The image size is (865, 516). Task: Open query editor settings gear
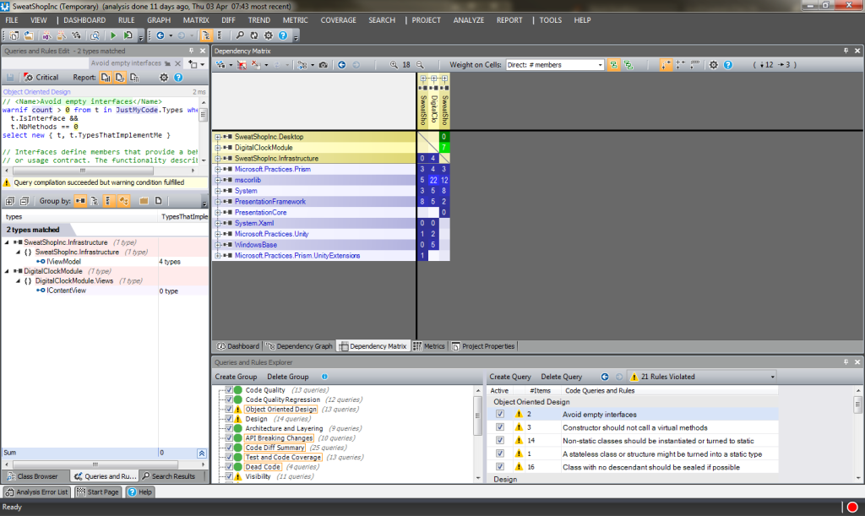click(x=164, y=77)
